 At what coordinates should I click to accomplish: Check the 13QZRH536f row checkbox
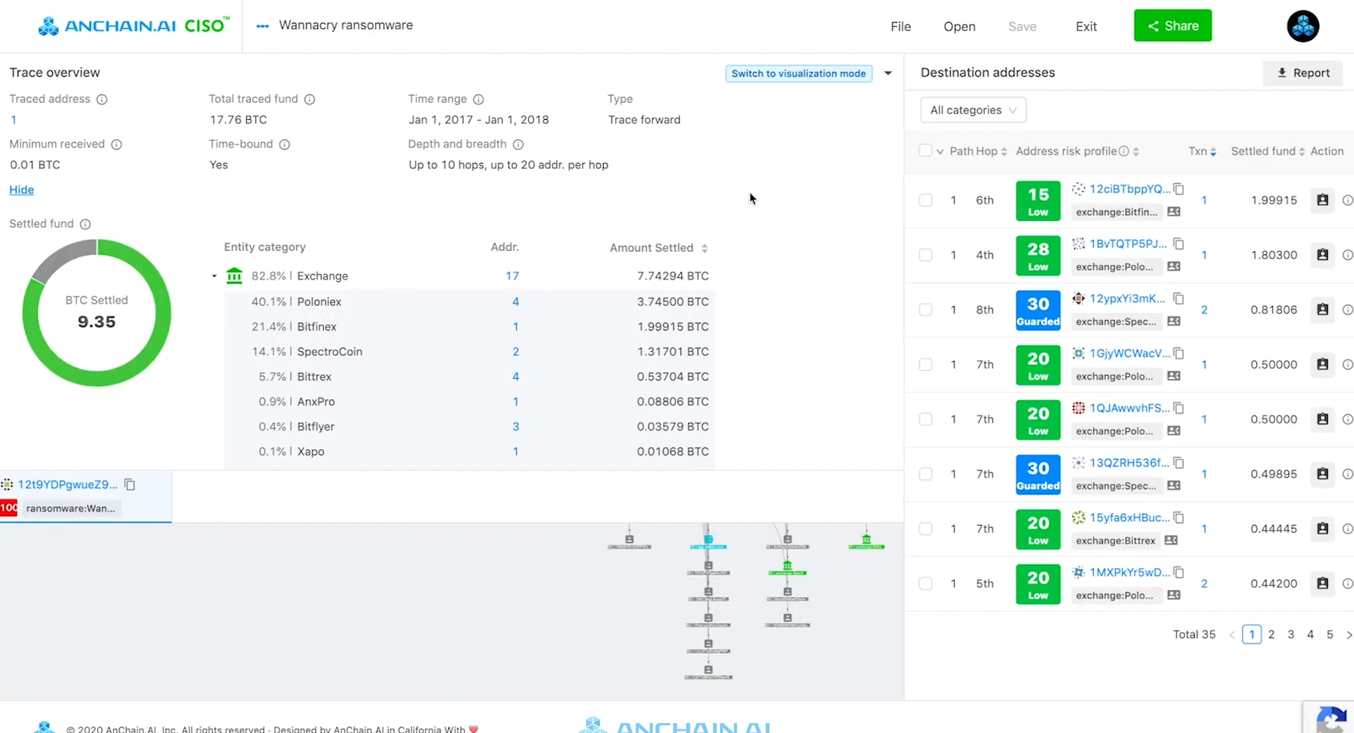pyautogui.click(x=926, y=474)
